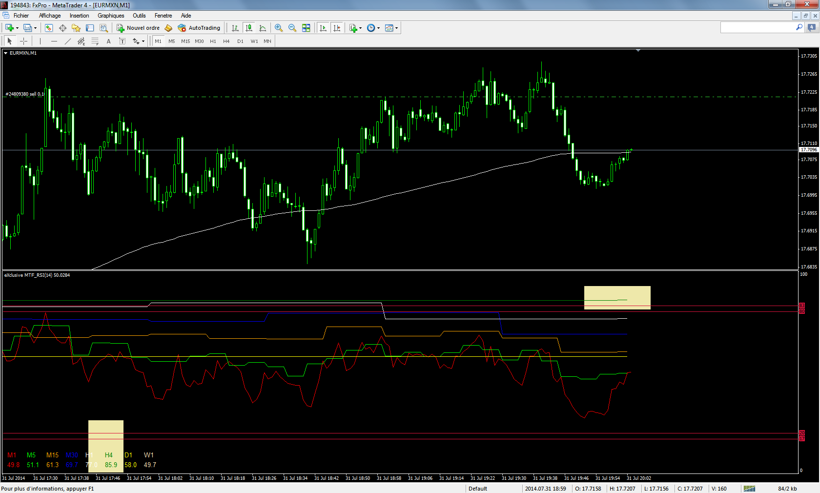Screen dimensions: 820x493
Task: Click the indicators list icon
Action: click(353, 28)
